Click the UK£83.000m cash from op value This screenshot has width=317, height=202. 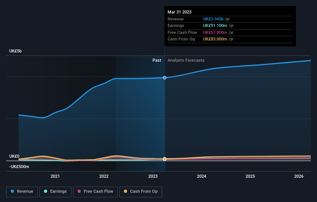[x=215, y=39]
